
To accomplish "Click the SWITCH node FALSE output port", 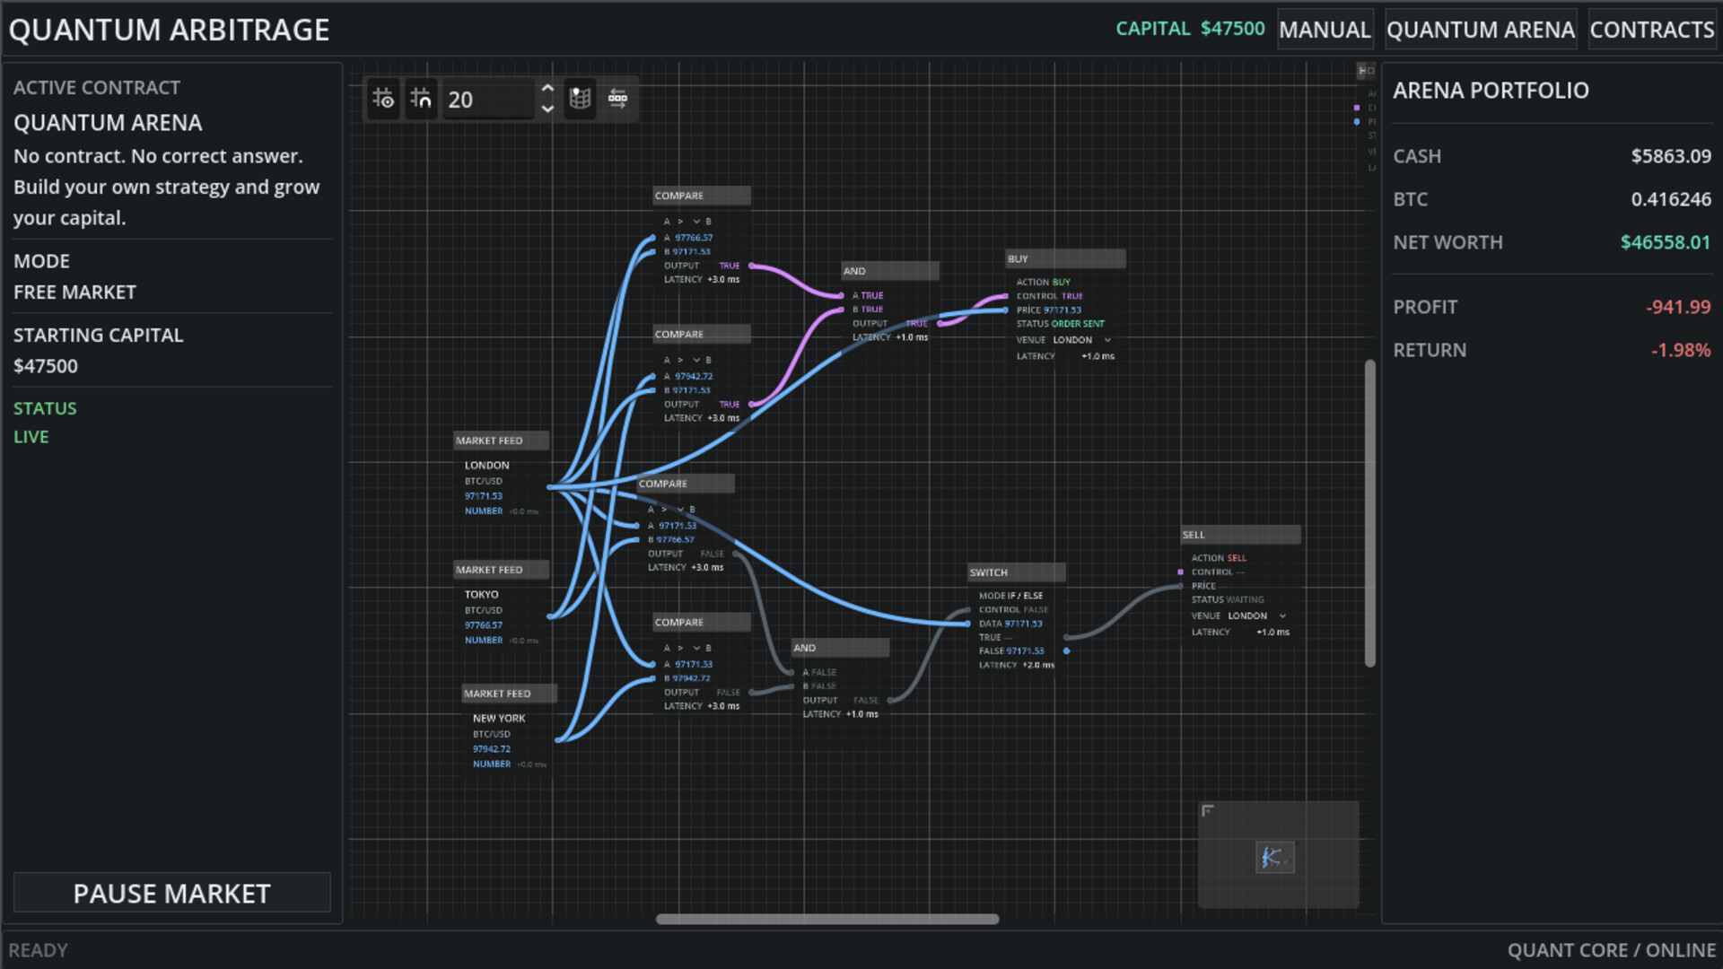I will point(1066,651).
